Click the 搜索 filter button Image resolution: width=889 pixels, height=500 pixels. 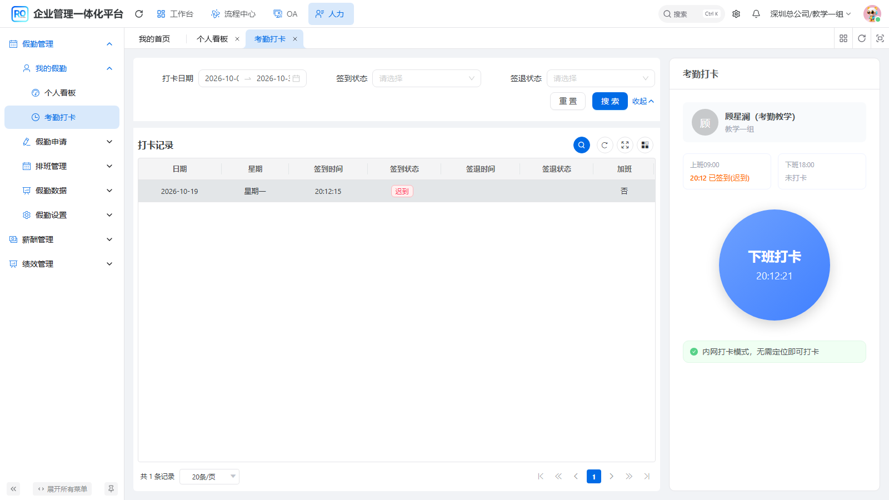click(x=610, y=101)
